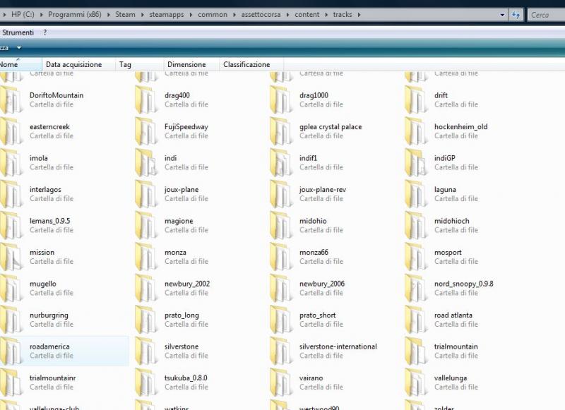Expand the arrow after assettocorsa breadcrumb
Viewport: 565px width, 410px height.
[287, 15]
